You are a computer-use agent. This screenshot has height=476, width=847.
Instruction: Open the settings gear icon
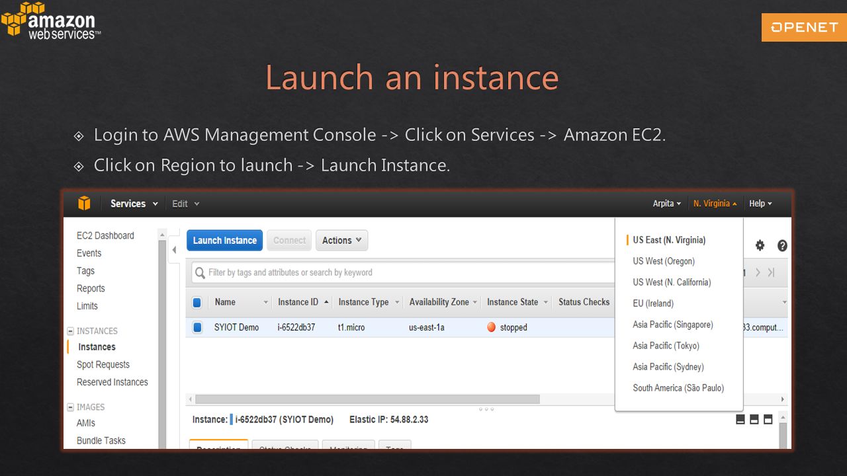(760, 245)
